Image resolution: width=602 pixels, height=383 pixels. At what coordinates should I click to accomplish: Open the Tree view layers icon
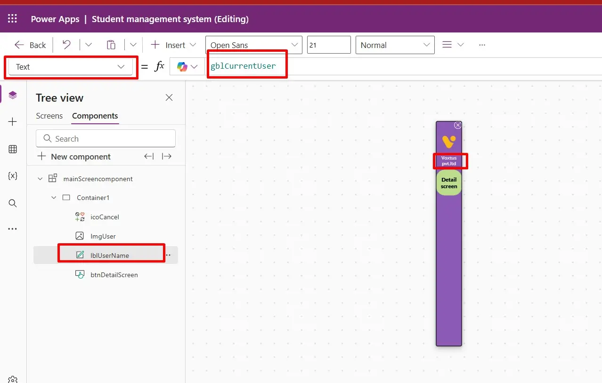click(x=13, y=95)
